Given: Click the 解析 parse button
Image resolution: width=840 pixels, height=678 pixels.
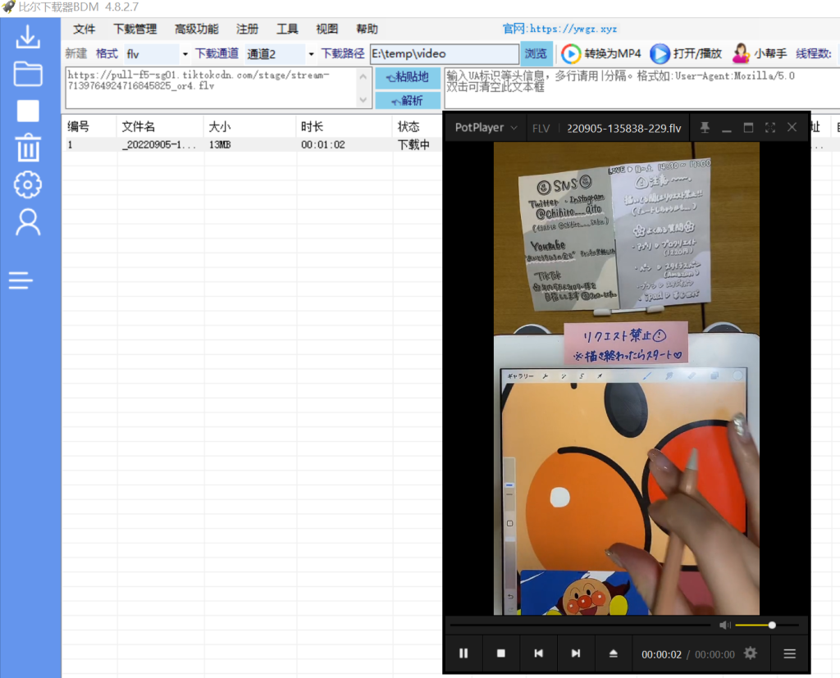Looking at the screenshot, I should click(x=409, y=101).
